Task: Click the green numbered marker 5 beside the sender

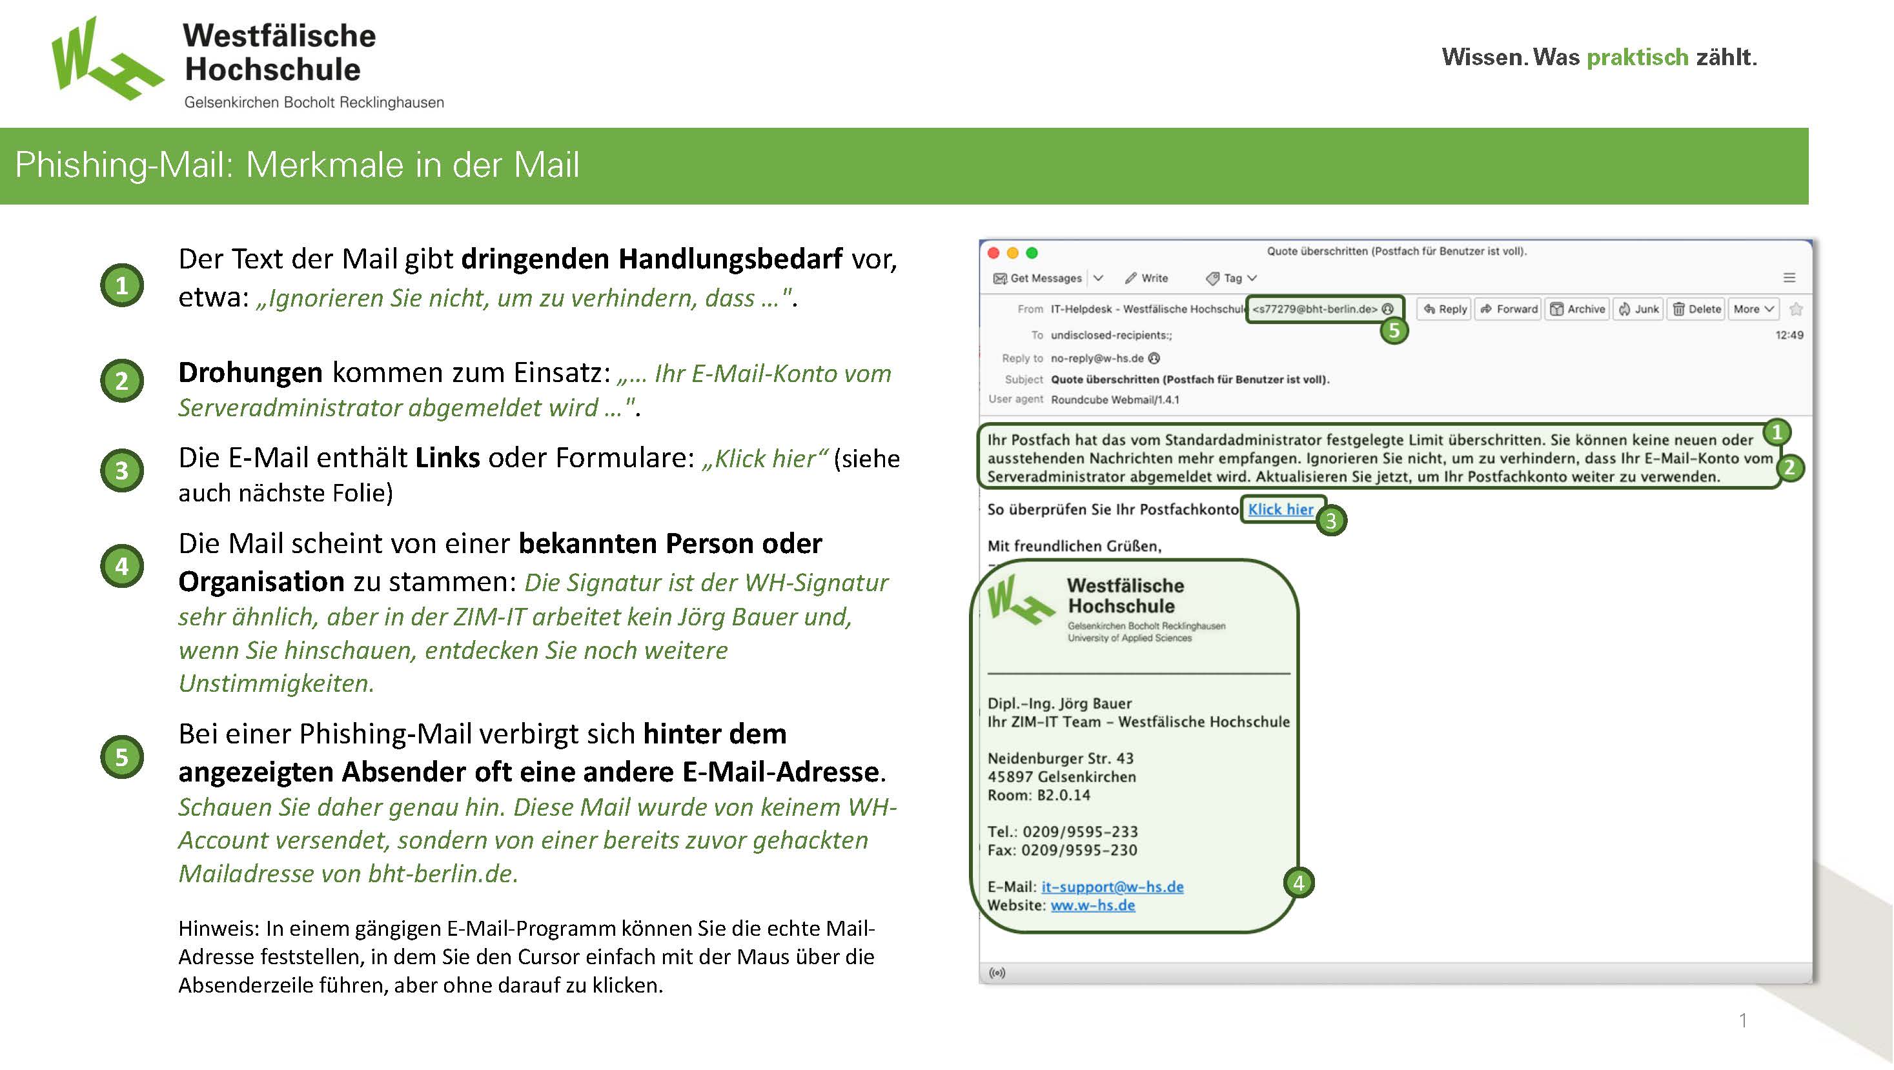Action: pos(1396,332)
